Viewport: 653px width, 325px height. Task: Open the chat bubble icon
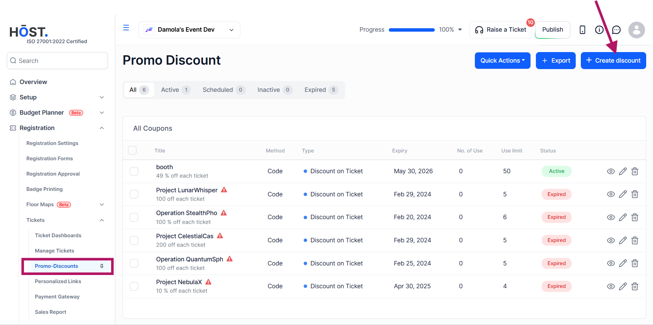[x=616, y=30]
